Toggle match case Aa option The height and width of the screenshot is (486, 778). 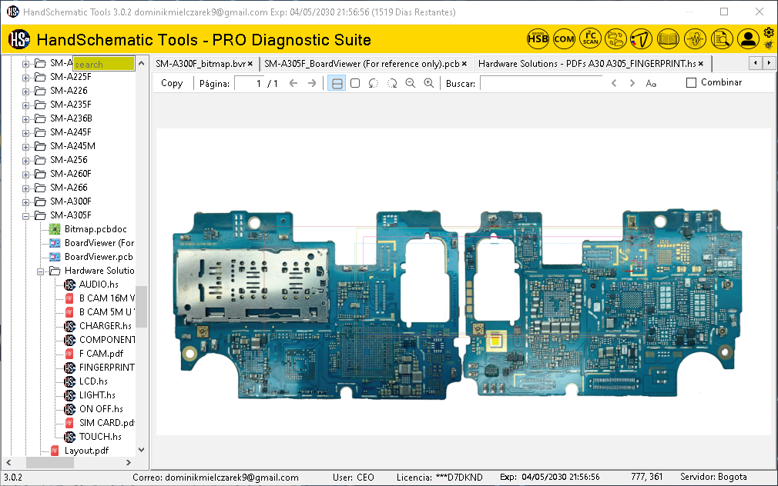[x=651, y=83]
